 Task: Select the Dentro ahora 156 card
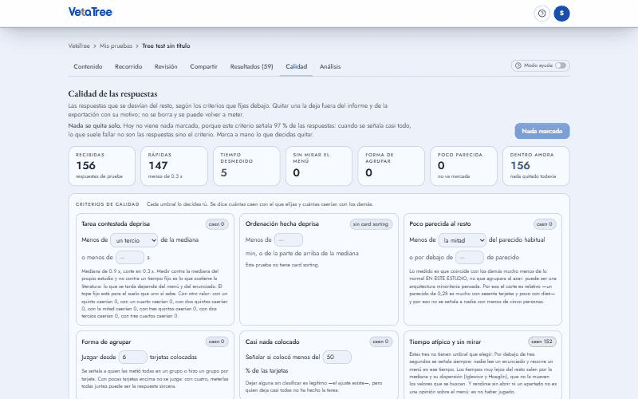point(536,166)
